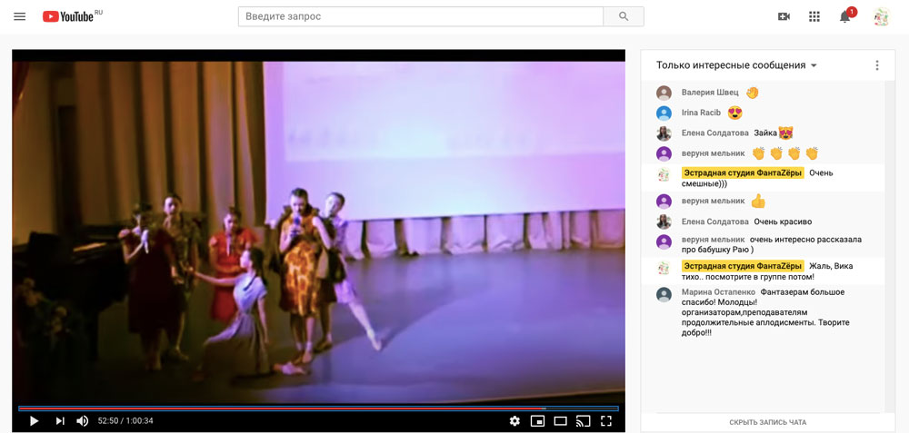Enable miniplayer mode
This screenshot has height=433, width=909.
point(538,421)
